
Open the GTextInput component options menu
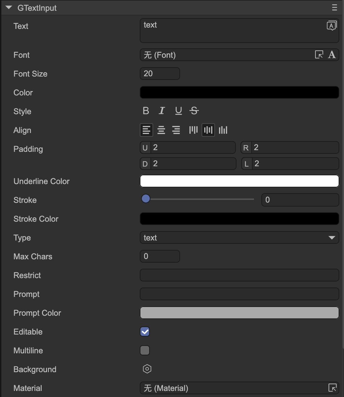pyautogui.click(x=334, y=8)
